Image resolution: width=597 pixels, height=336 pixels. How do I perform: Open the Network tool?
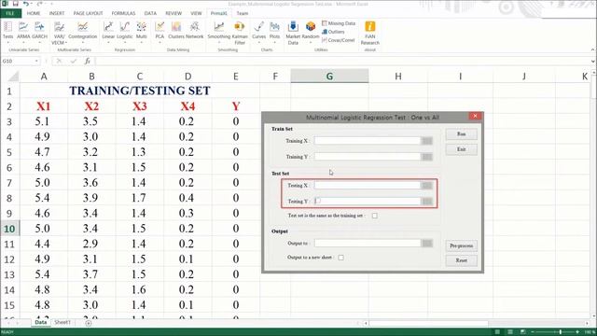[x=195, y=31]
